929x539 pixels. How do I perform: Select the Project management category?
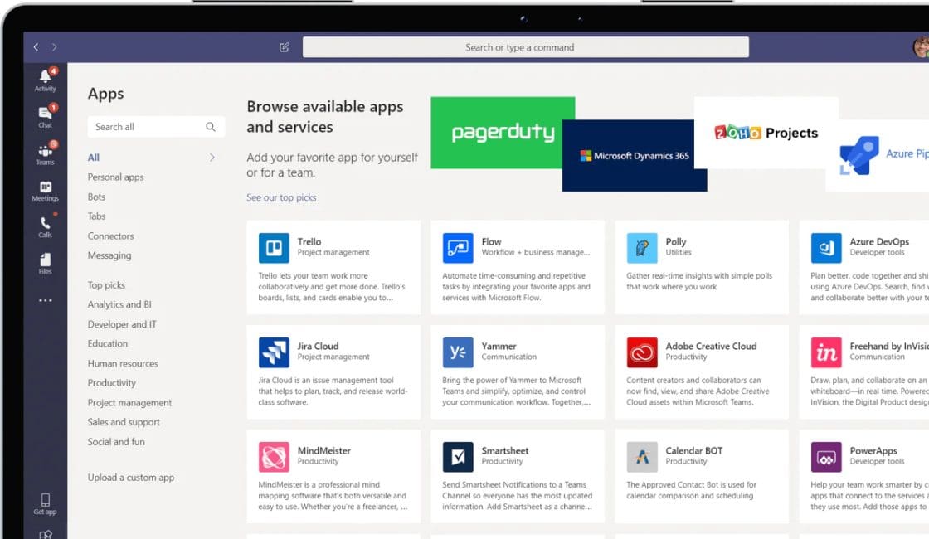(129, 402)
